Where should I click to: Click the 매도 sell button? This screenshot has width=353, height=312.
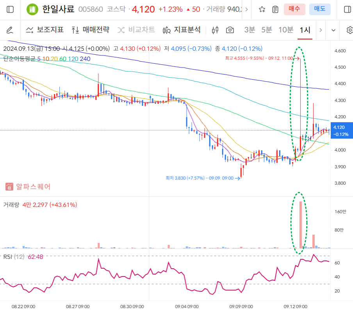pyautogui.click(x=320, y=9)
